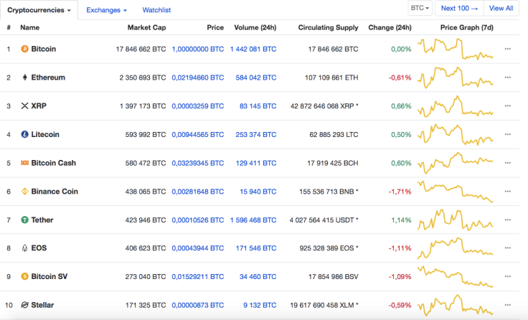
Task: Open the Tether name link
Action: [x=42, y=220]
